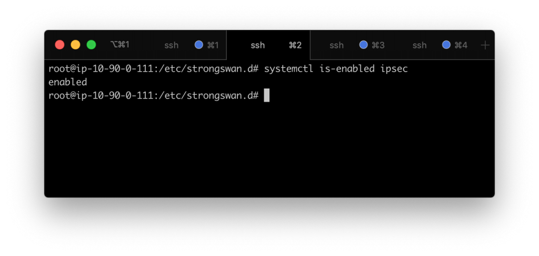Viewport: 539px width, 256px height.
Task: Click the root prompt on the last line
Action: [153, 95]
